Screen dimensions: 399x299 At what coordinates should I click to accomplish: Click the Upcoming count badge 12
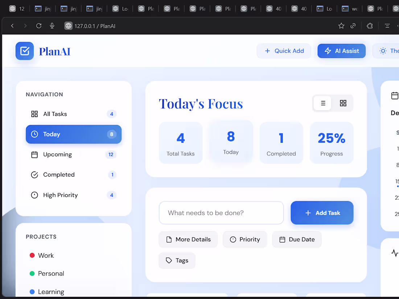[111, 155]
